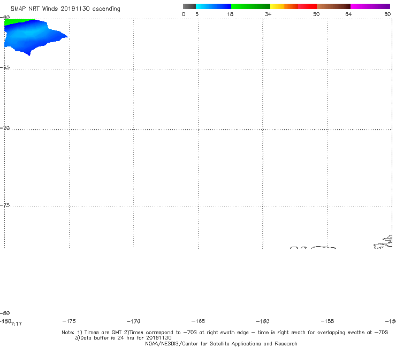Click the longitude label -165

[198, 321]
